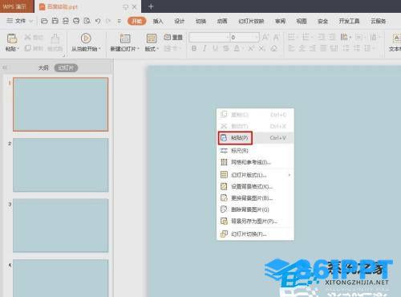Click the 文件 (File) menu button

16,21
